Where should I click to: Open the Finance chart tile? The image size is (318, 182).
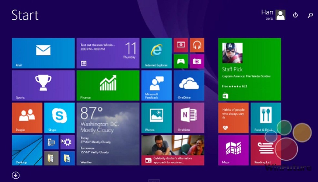click(108, 85)
